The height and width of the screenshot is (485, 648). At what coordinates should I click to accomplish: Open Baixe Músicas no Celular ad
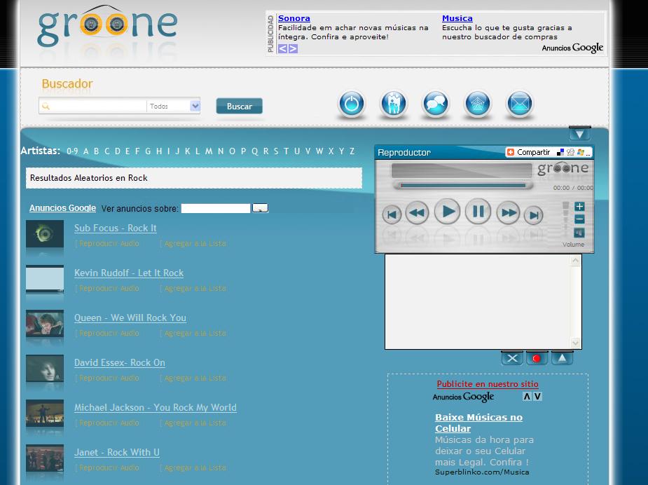478,423
